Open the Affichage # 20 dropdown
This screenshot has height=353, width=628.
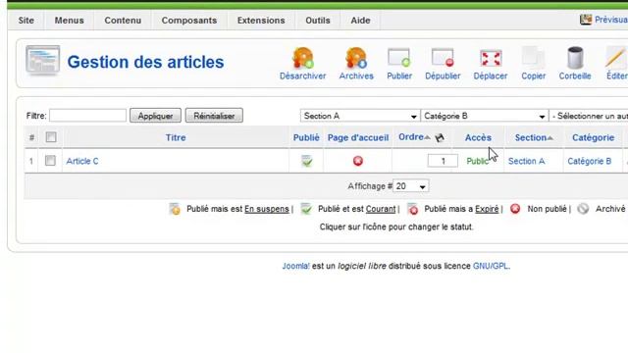coord(410,186)
